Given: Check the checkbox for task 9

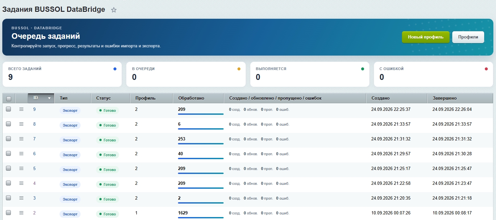Looking at the screenshot, I should click(9, 109).
